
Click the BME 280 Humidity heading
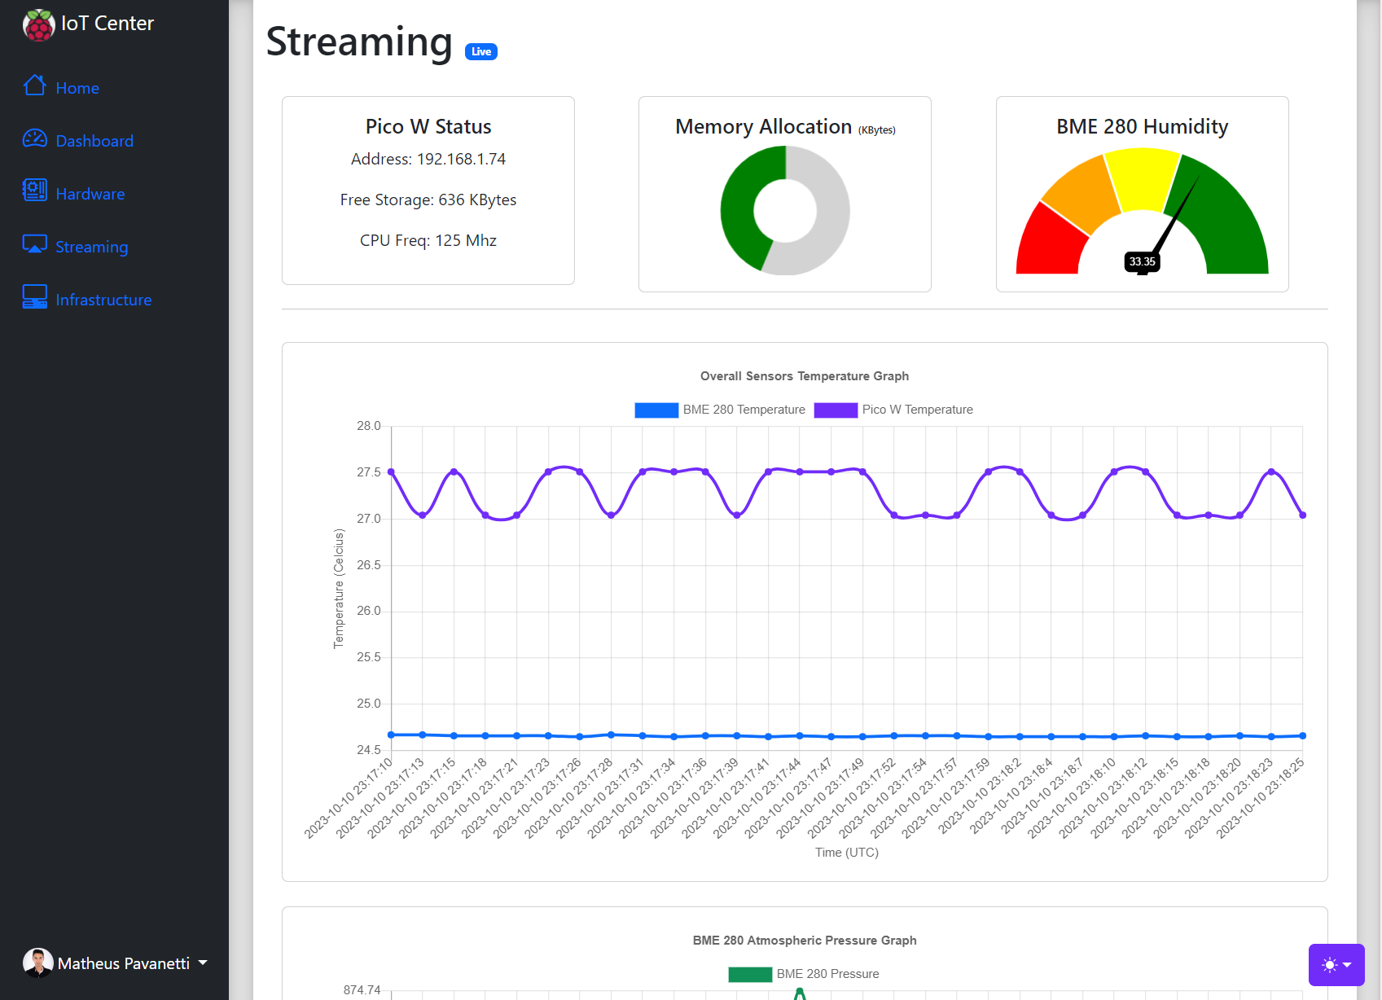click(1142, 126)
